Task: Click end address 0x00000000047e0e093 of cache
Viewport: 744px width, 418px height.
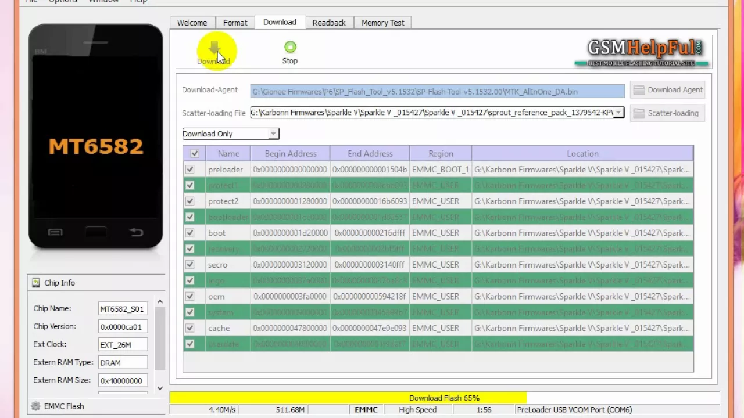Action: tap(370, 328)
